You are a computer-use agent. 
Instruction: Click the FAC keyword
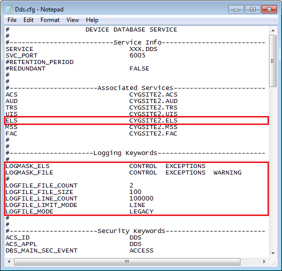(11, 133)
